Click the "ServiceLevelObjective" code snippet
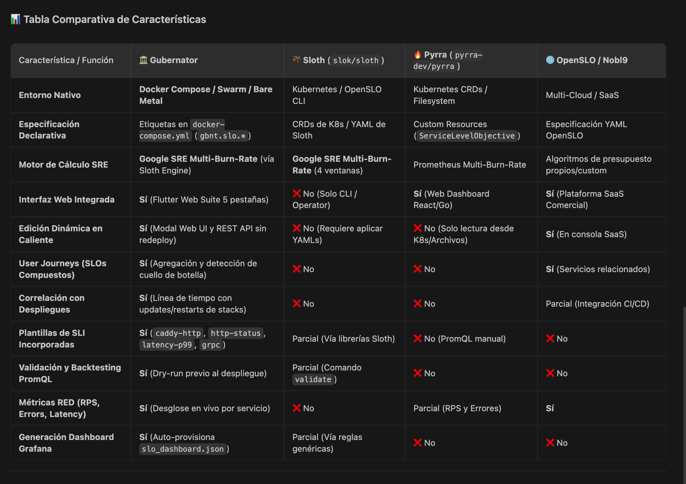The height and width of the screenshot is (484, 686). click(467, 136)
